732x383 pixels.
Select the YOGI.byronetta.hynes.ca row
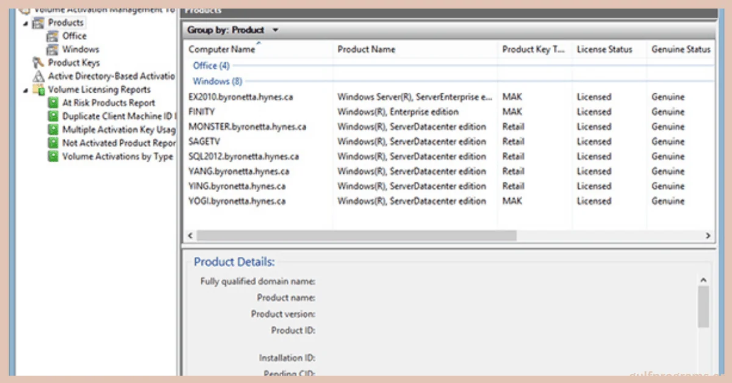449,201
